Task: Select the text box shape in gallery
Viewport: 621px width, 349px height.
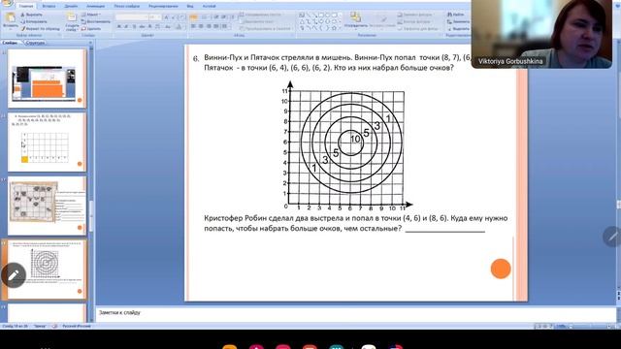Action: point(302,15)
